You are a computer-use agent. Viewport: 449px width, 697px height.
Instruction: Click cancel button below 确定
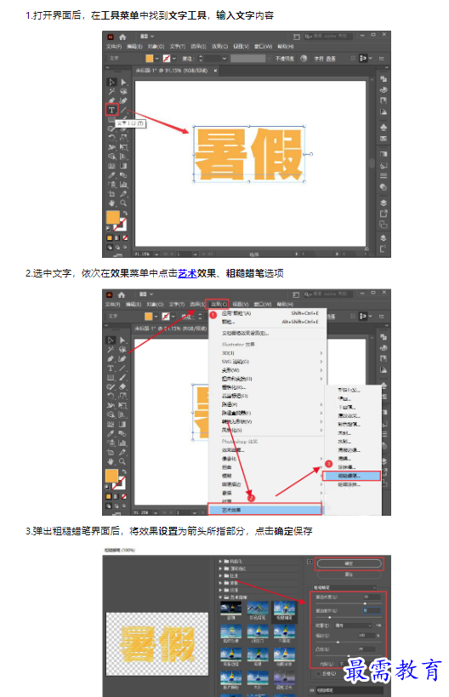point(349,574)
